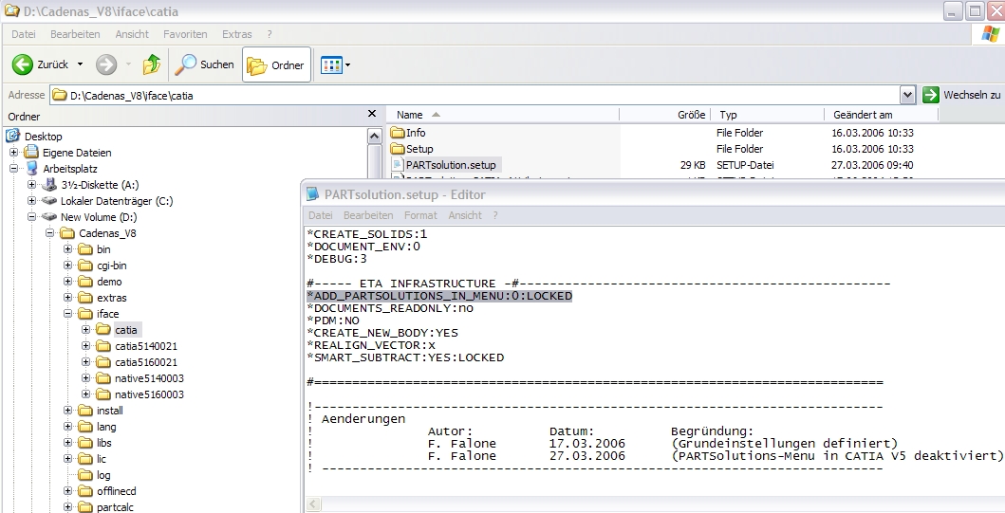The width and height of the screenshot is (1005, 513).
Task: Open dropdown arrow next to views icon
Action: (x=348, y=64)
